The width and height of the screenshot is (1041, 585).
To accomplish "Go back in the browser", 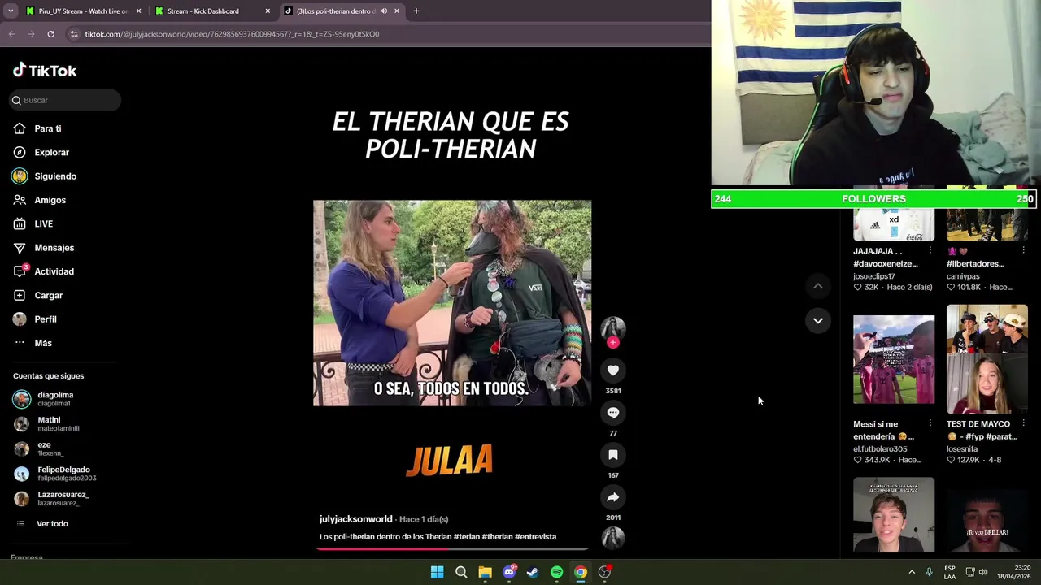I will coord(11,34).
